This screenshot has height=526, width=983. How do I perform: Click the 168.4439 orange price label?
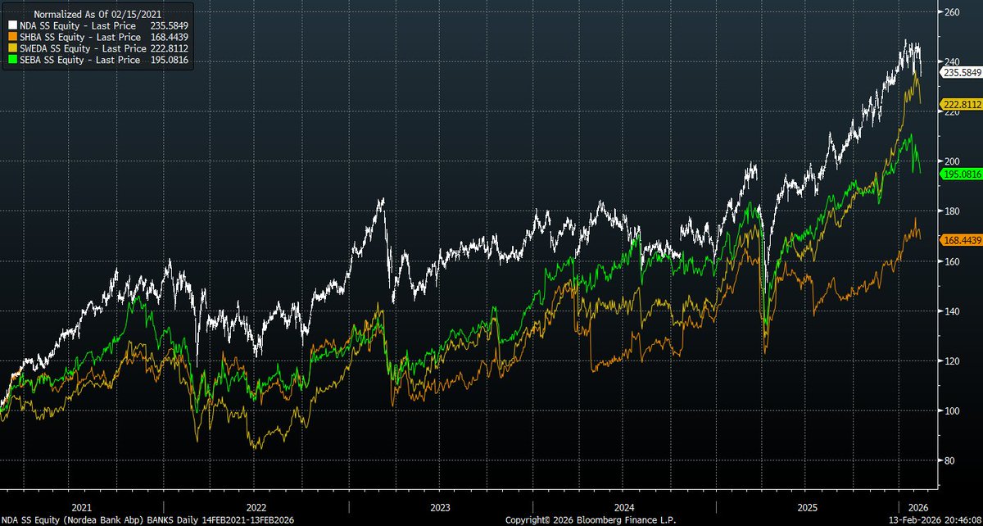coord(963,240)
